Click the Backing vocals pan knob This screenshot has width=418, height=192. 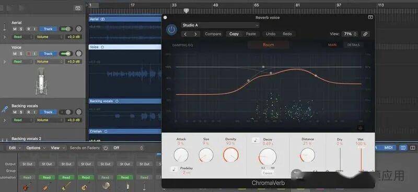point(79,112)
